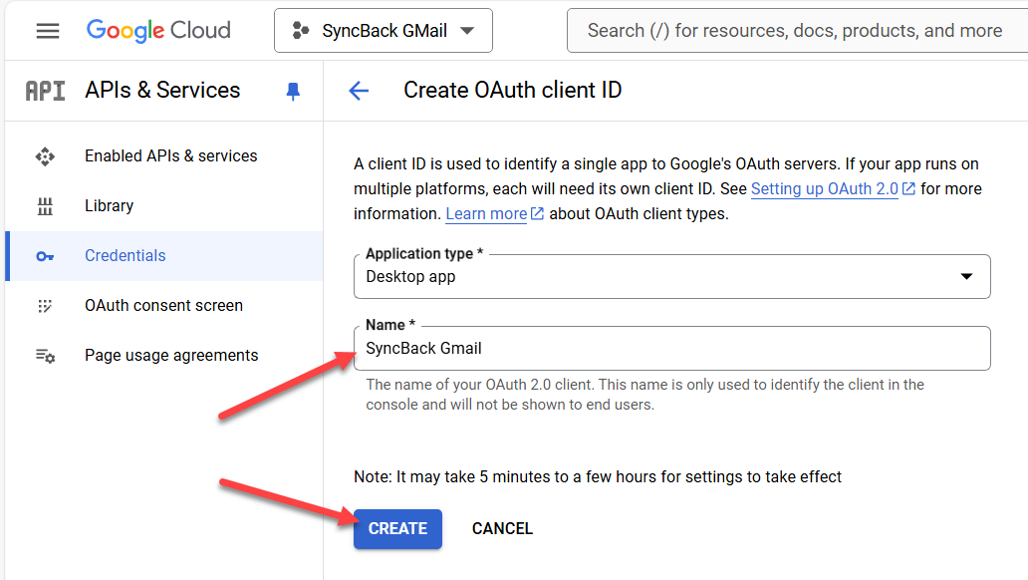This screenshot has width=1028, height=580.
Task: Click the Enabled APIs & services icon
Action: coord(45,156)
